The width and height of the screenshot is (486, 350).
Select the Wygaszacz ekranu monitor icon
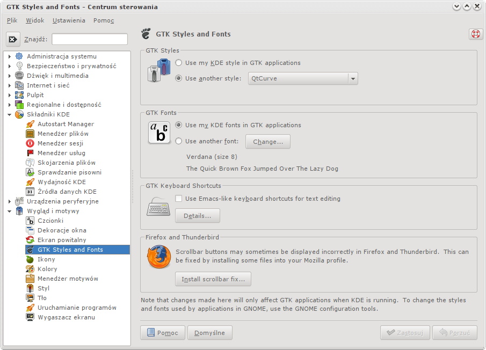(30, 317)
